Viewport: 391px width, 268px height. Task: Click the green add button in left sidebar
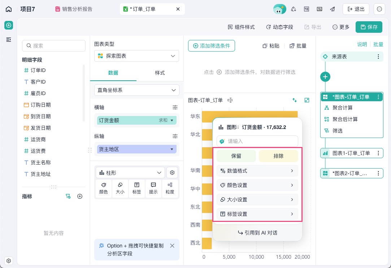click(9, 25)
